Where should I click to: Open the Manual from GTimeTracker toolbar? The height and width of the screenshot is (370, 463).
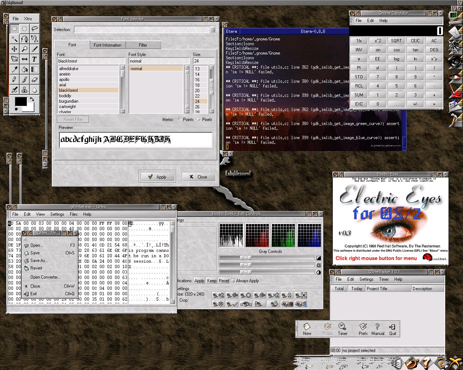378,329
